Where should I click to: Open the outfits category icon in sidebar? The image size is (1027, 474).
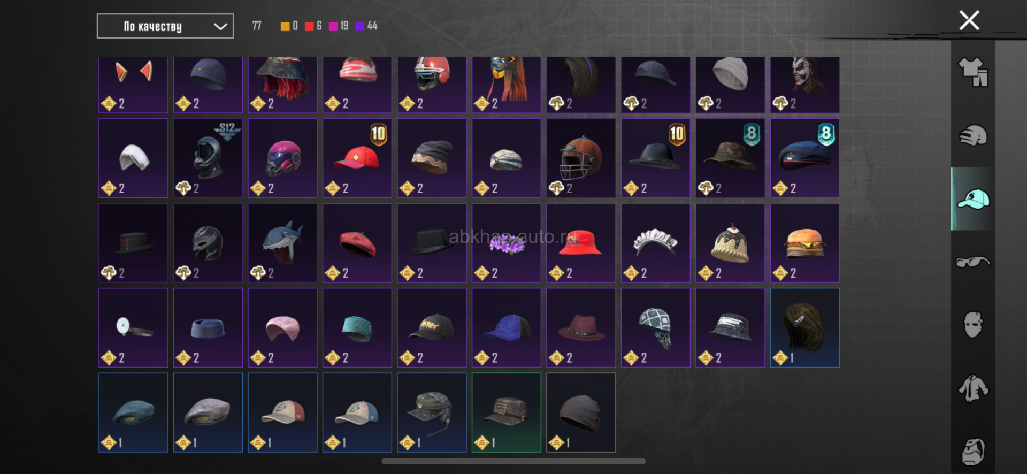click(973, 72)
